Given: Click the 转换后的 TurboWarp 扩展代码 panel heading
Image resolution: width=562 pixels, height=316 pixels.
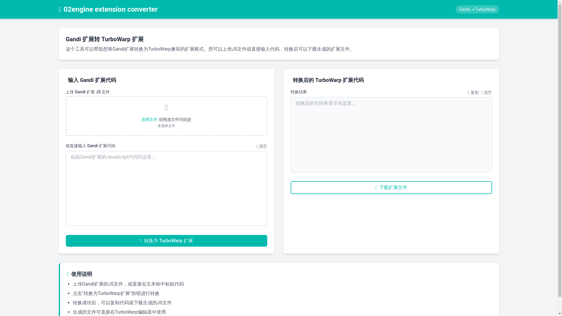Looking at the screenshot, I should point(328,80).
